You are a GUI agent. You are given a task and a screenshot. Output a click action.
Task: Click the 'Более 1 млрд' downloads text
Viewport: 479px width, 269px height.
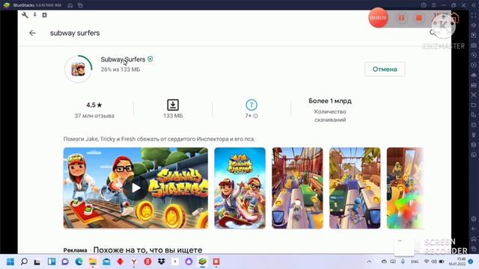coord(330,101)
